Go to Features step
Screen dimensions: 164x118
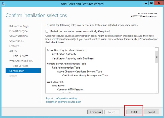pos(14,46)
